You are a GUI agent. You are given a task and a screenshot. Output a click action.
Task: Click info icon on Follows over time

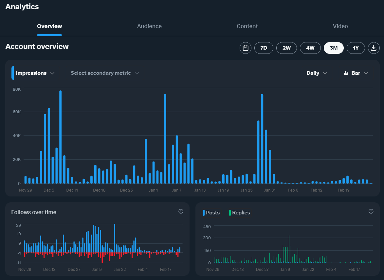[x=181, y=211]
